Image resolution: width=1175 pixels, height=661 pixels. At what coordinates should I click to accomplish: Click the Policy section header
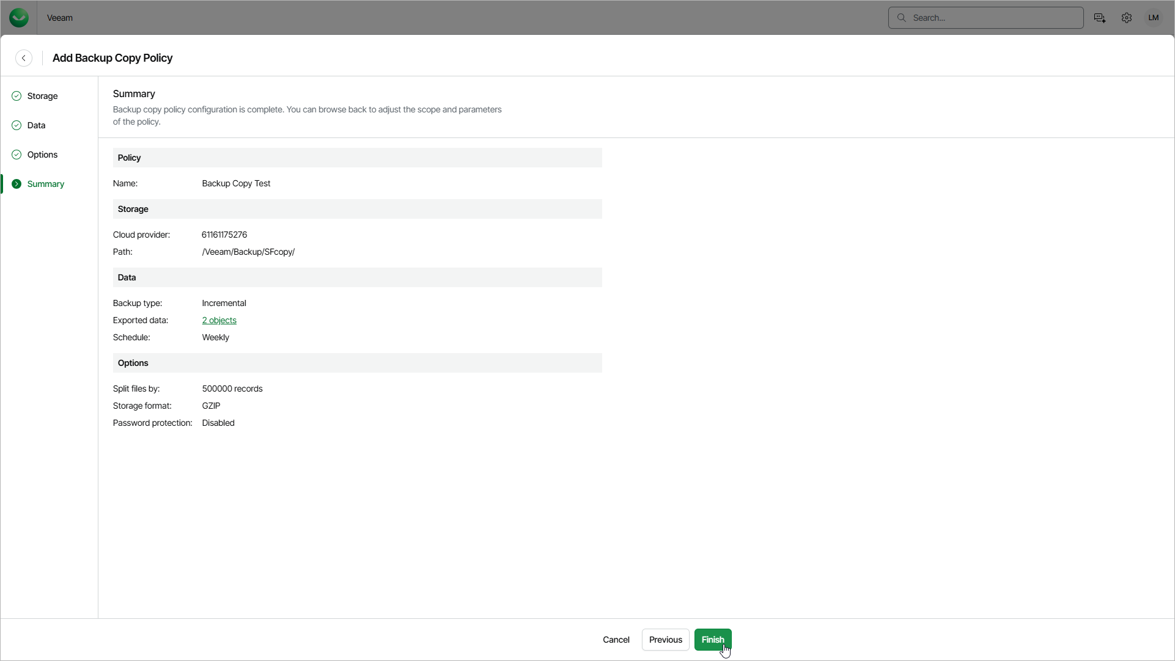358,158
